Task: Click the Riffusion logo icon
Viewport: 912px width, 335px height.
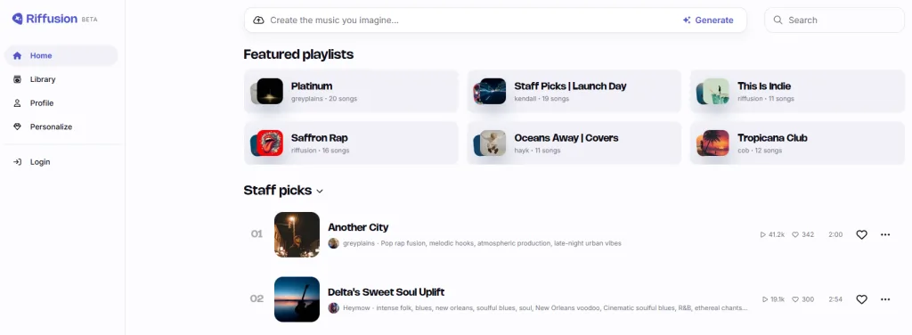Action: 18,19
